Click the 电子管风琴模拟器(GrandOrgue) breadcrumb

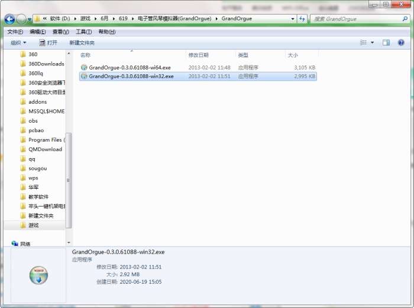[174, 18]
